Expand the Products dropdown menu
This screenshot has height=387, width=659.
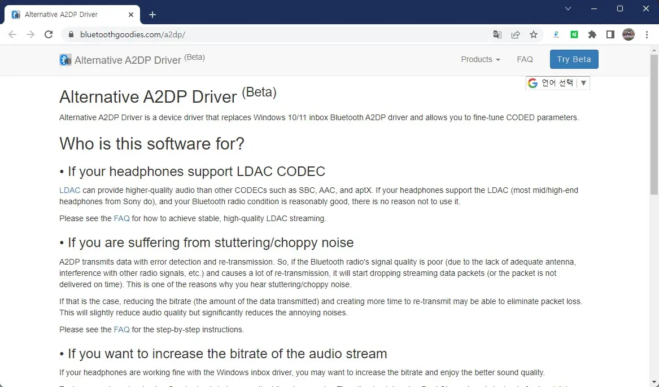click(x=481, y=59)
